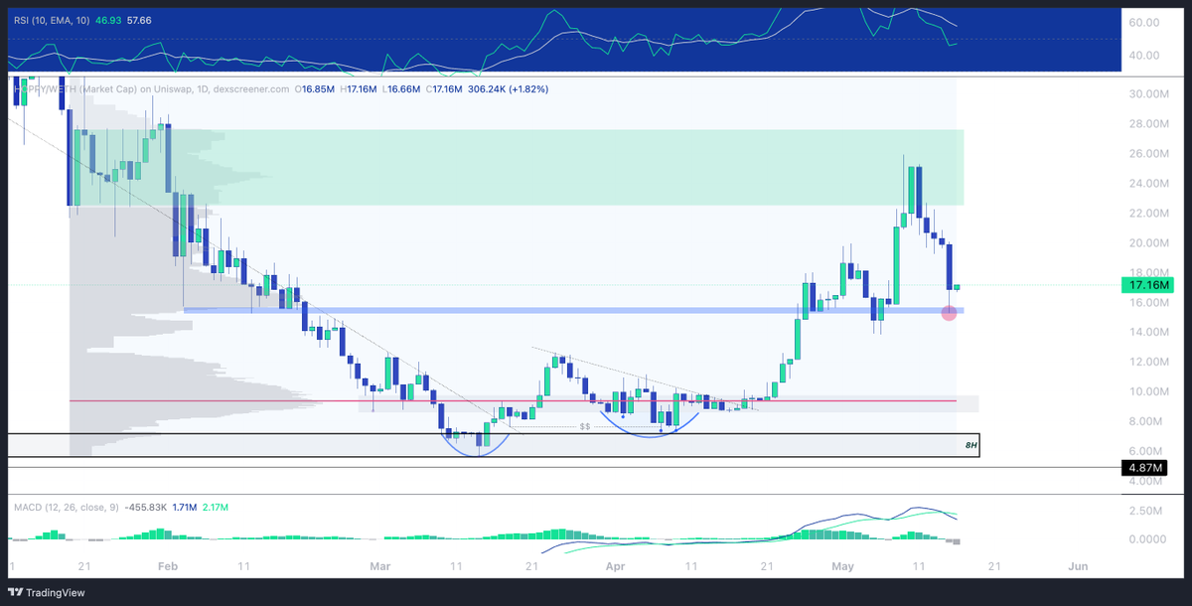The height and width of the screenshot is (606, 1192).
Task: Click the 30.00M price axis label
Action: click(x=1150, y=94)
